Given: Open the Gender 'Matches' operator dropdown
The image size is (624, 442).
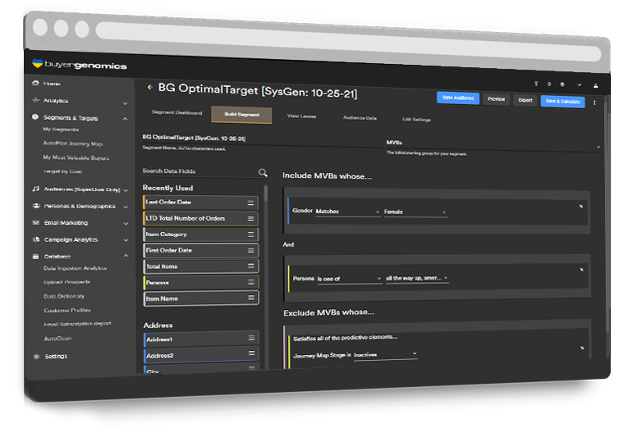Looking at the screenshot, I should [348, 212].
